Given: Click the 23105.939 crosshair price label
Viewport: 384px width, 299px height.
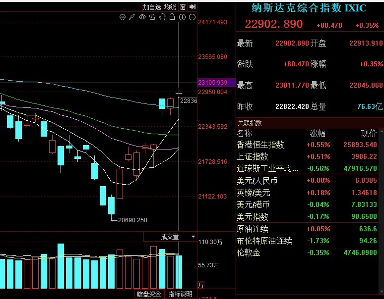Looking at the screenshot, I should [x=216, y=83].
